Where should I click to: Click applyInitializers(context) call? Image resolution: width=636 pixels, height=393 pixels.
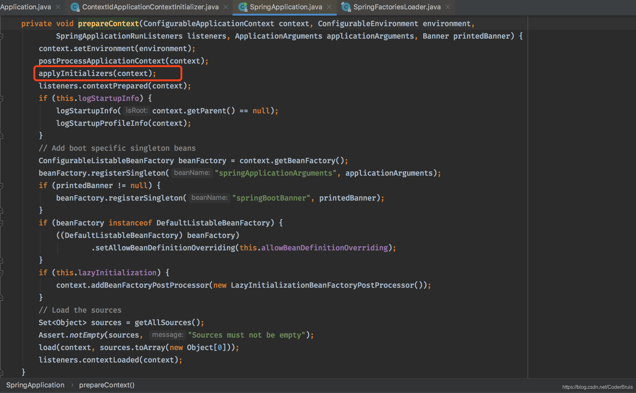(x=97, y=73)
